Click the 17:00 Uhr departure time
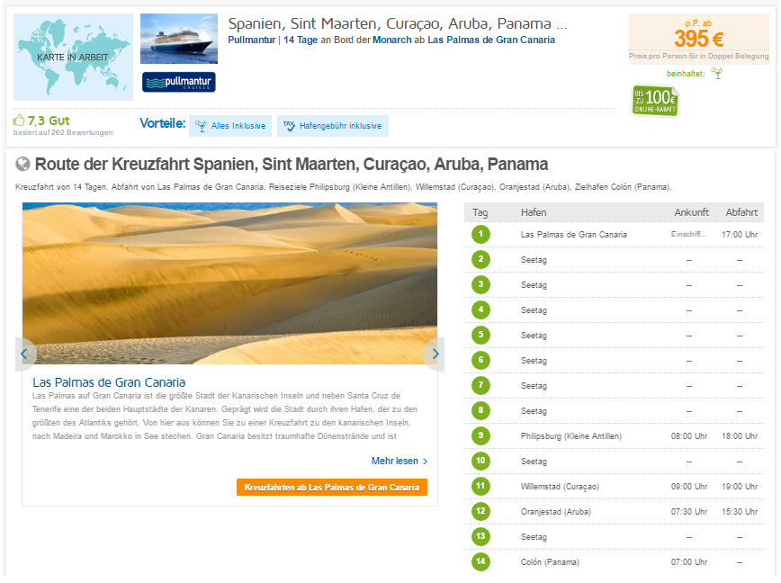 (740, 235)
